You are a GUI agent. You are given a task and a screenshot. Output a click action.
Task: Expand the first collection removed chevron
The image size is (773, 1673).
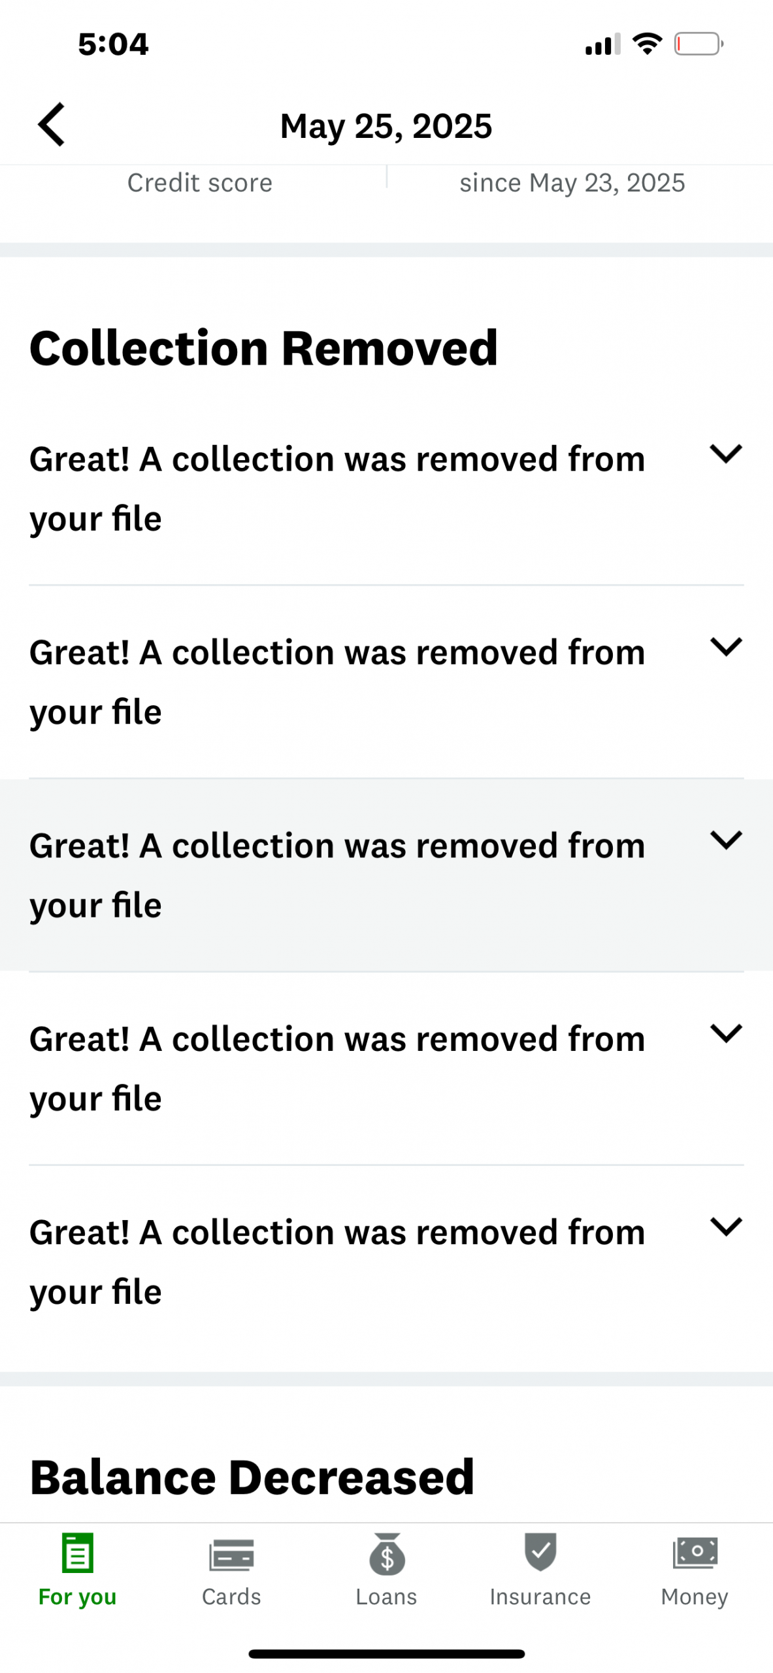[725, 454]
